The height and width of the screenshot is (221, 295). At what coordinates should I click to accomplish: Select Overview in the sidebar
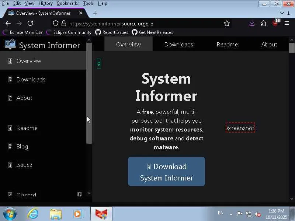coord(43,61)
